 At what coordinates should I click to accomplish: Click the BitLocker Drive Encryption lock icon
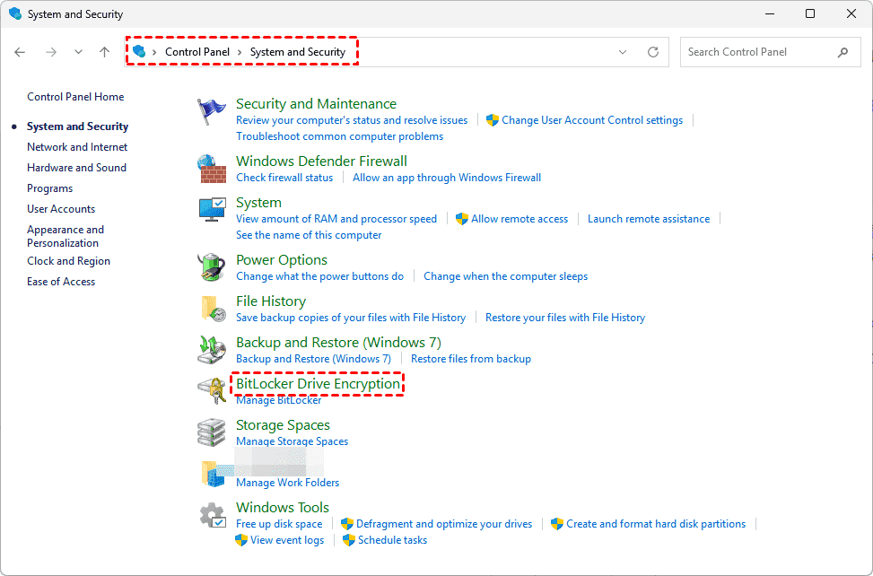coord(211,391)
